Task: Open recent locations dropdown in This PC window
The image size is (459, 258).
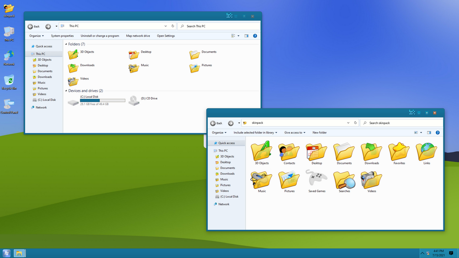Action: (57, 26)
